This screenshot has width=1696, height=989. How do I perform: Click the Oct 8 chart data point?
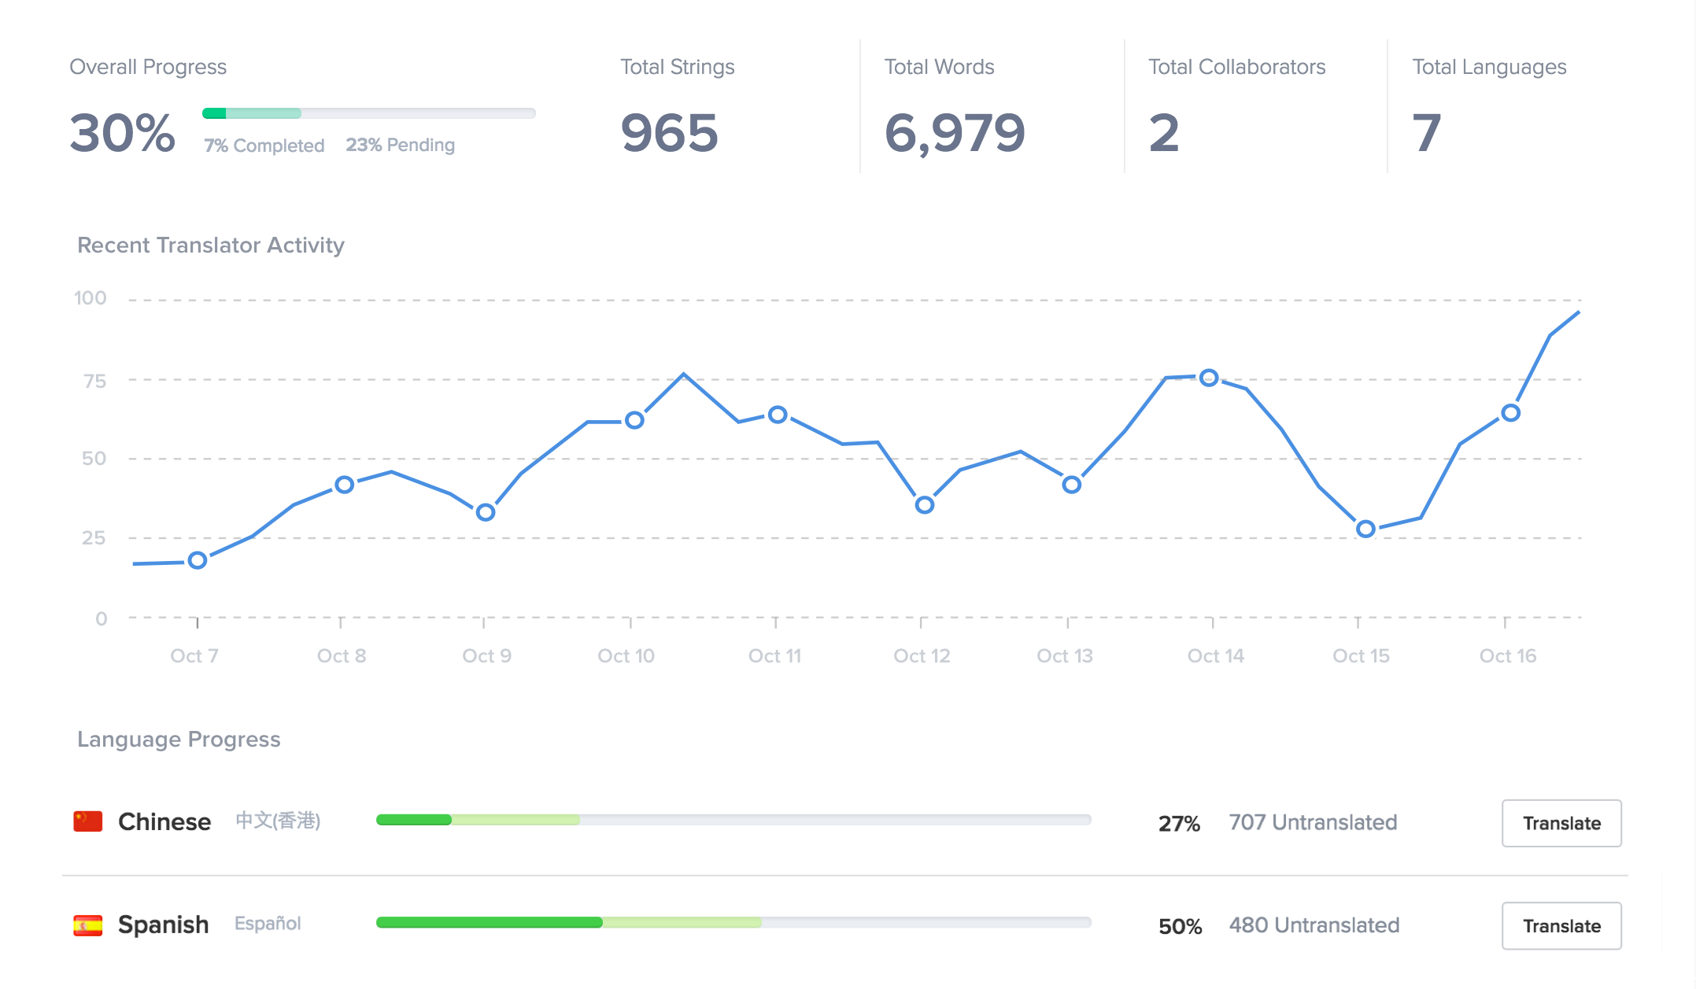click(x=344, y=485)
